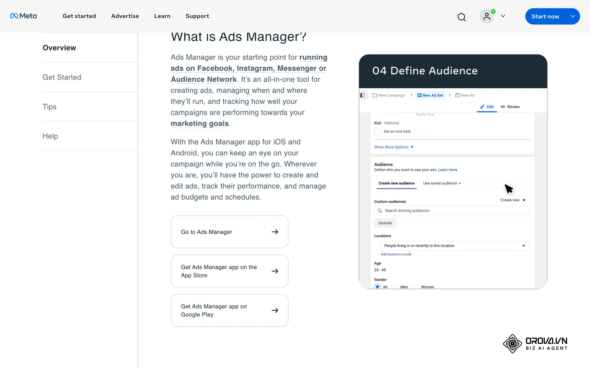The width and height of the screenshot is (590, 368).
Task: Open the Advertise menu
Action: coord(125,16)
